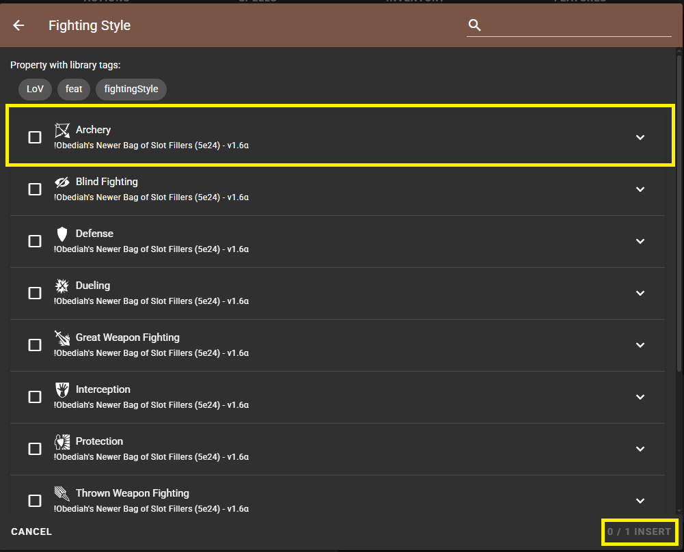Click the library source text under Archery
This screenshot has width=684, height=552.
pyautogui.click(x=152, y=146)
